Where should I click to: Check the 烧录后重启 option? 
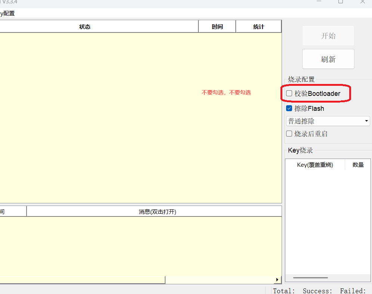(289, 134)
